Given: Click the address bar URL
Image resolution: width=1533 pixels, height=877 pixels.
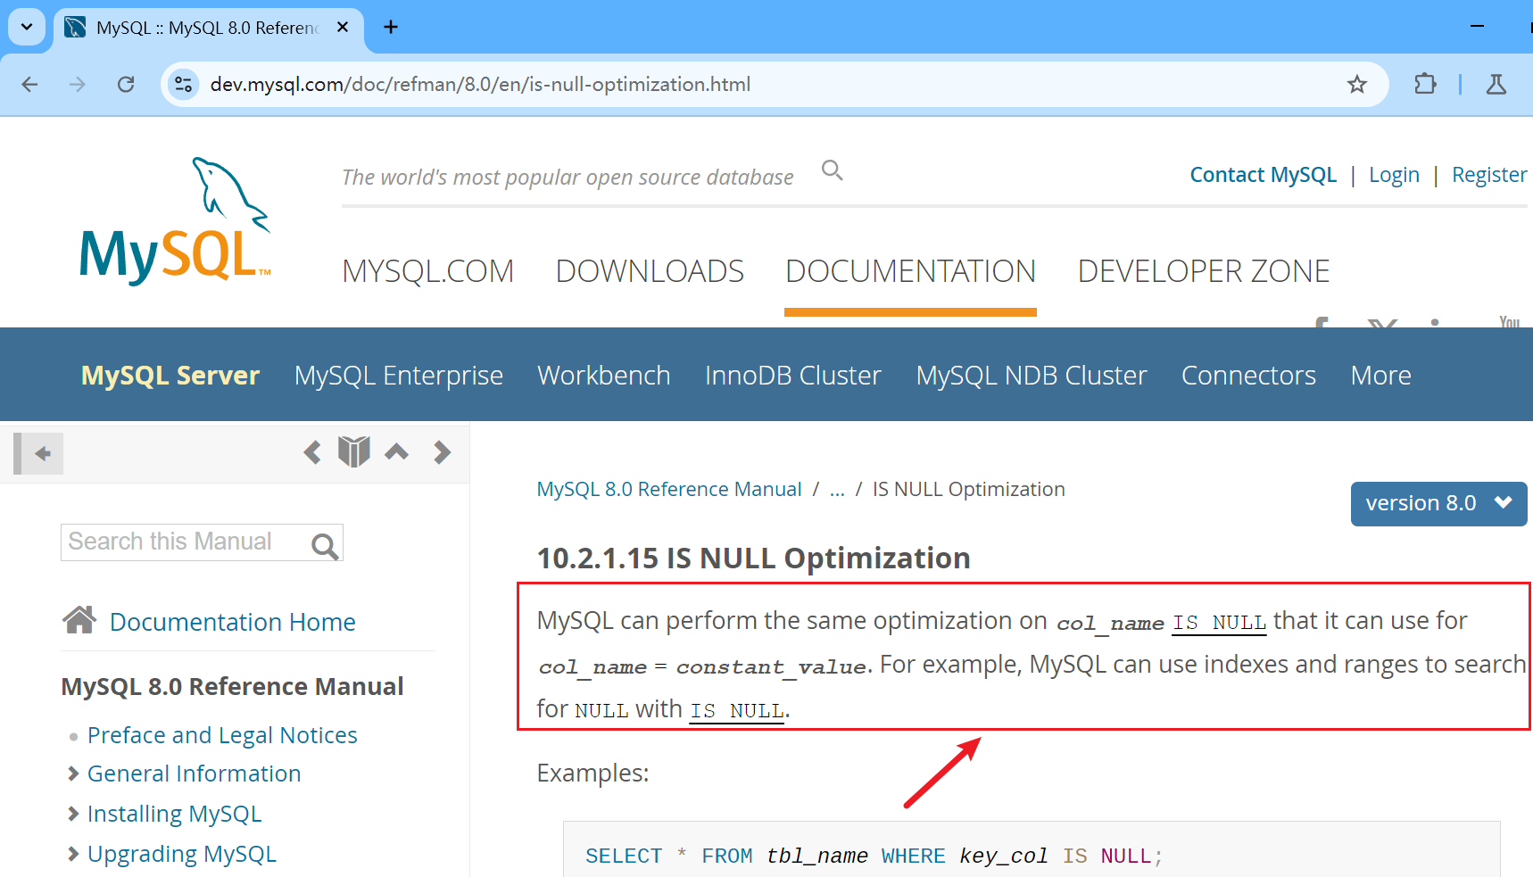Looking at the screenshot, I should click(480, 85).
